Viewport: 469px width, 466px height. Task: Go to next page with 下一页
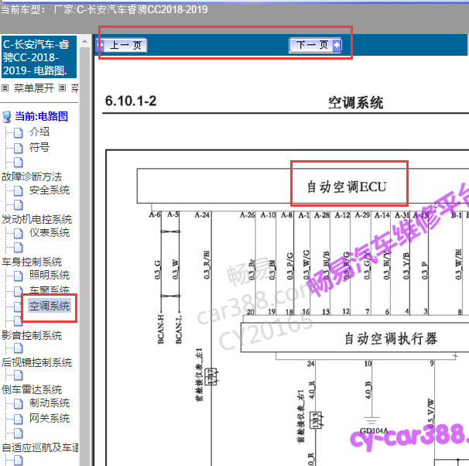315,46
